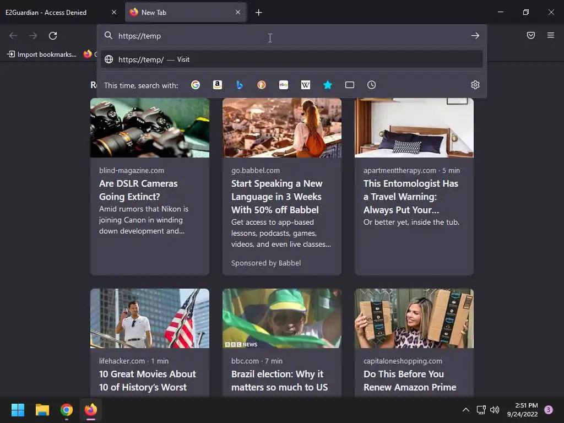The height and width of the screenshot is (423, 564).
Task: Open search settings gear icon
Action: click(475, 85)
